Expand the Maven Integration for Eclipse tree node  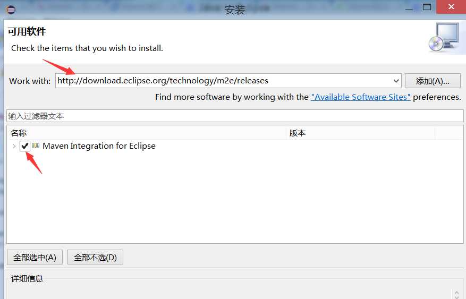[x=14, y=146]
